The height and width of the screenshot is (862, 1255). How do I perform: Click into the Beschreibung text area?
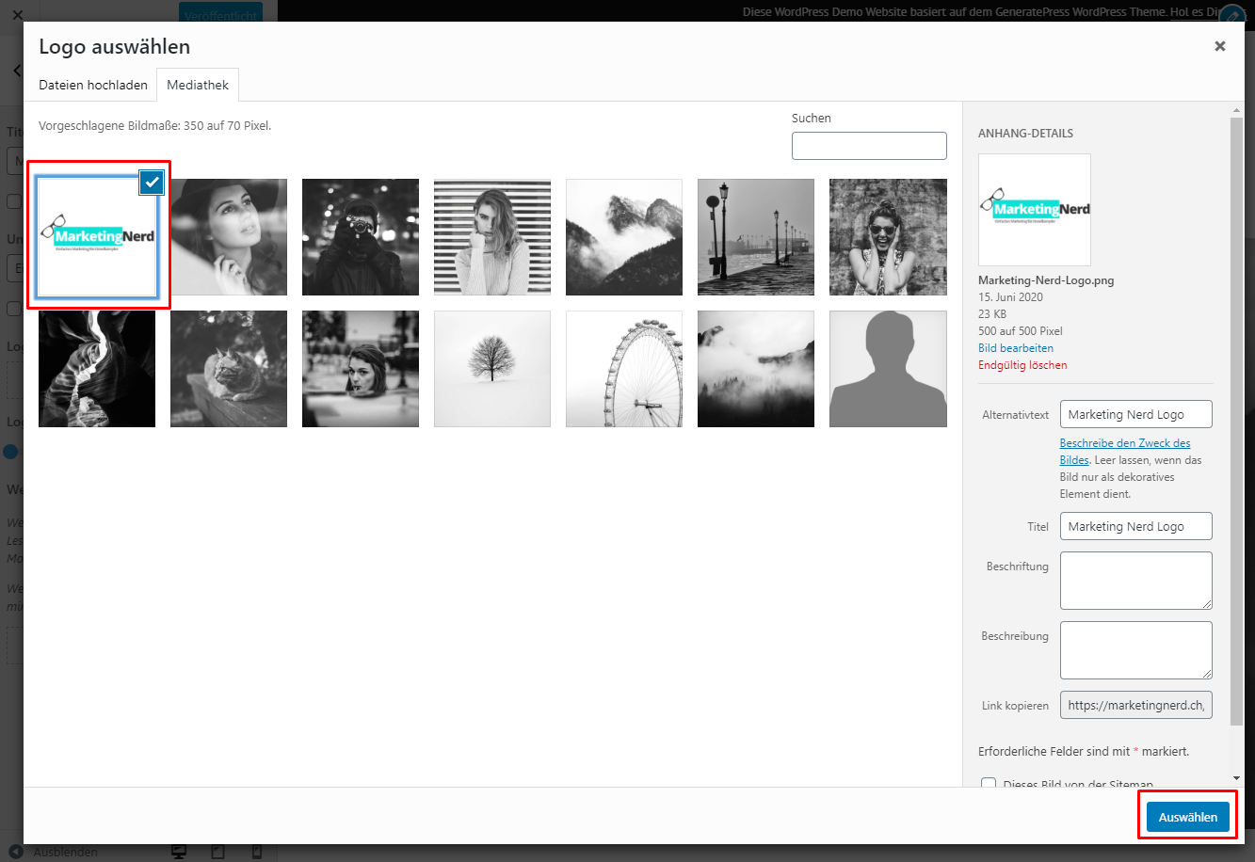click(1136, 650)
